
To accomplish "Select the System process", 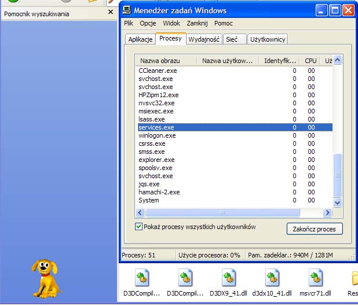I will 235,200.
